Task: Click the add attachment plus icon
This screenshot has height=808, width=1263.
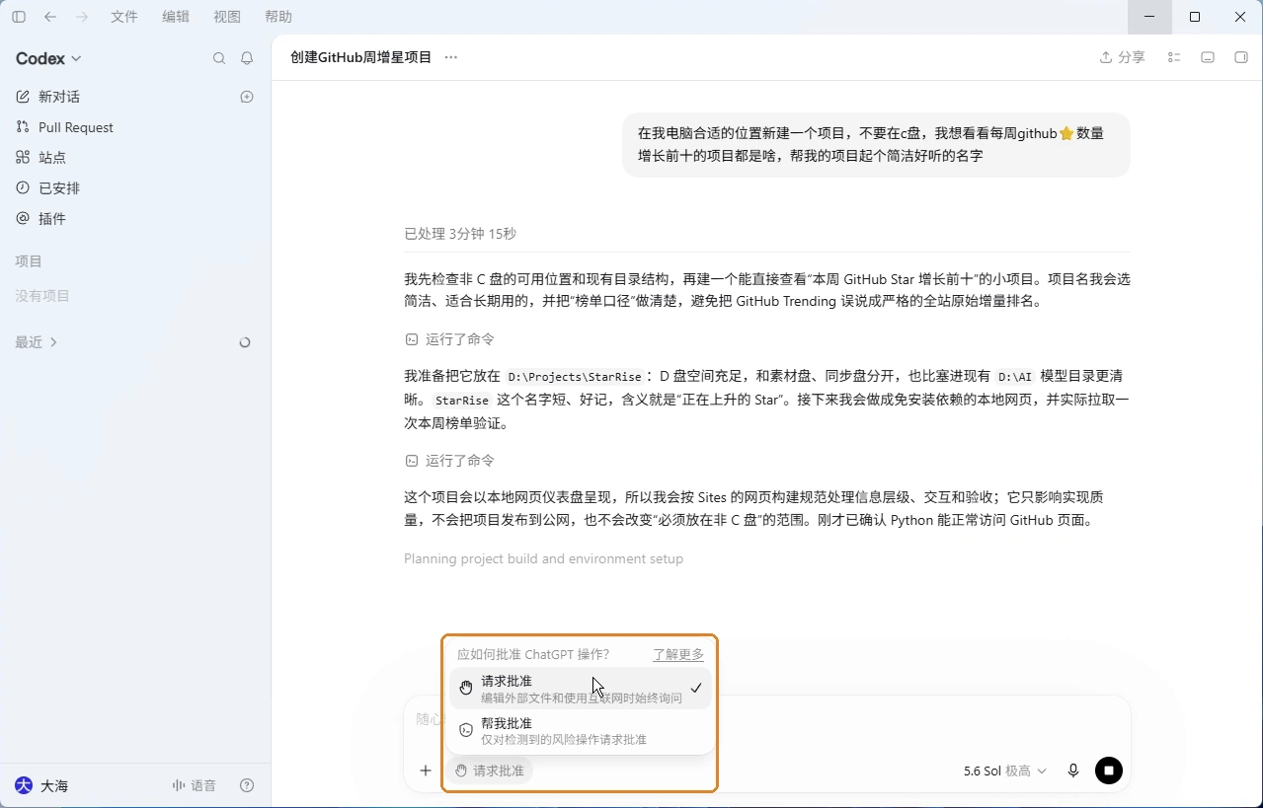Action: pos(426,771)
